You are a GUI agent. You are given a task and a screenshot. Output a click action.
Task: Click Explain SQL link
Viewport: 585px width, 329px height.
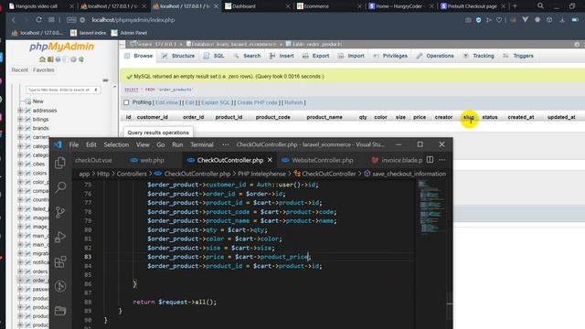tap(216, 102)
